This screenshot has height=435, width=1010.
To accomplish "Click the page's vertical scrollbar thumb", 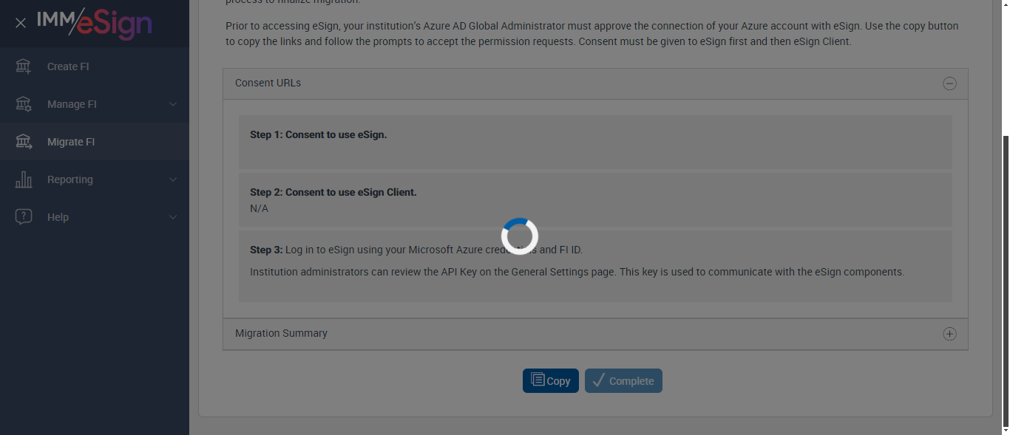I will (x=1006, y=280).
